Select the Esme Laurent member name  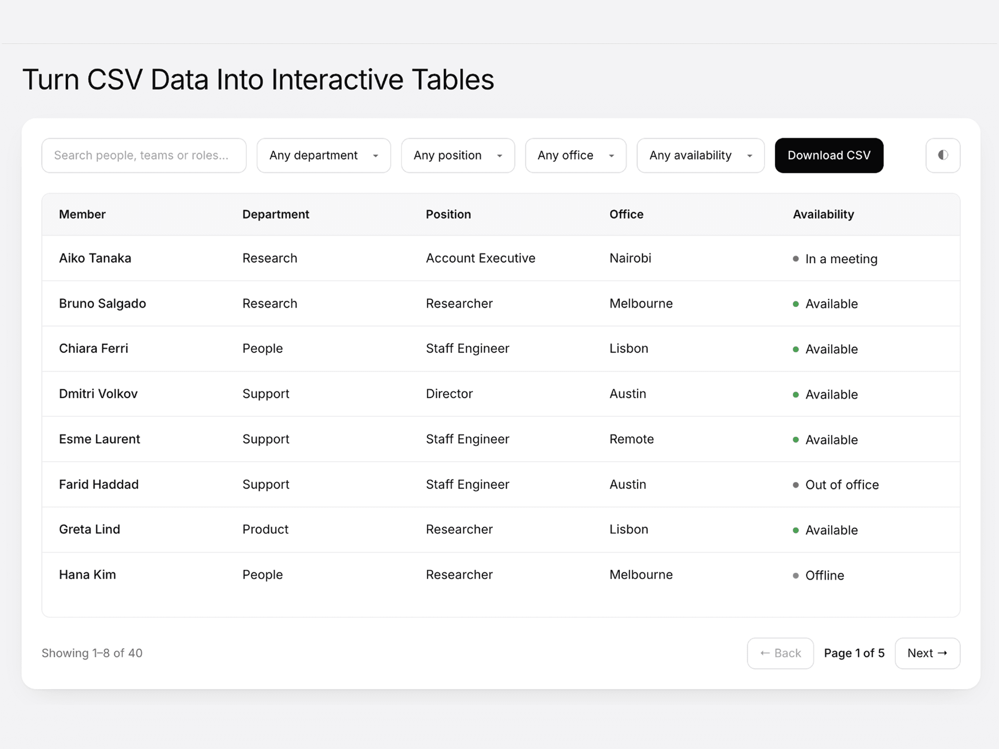point(100,439)
